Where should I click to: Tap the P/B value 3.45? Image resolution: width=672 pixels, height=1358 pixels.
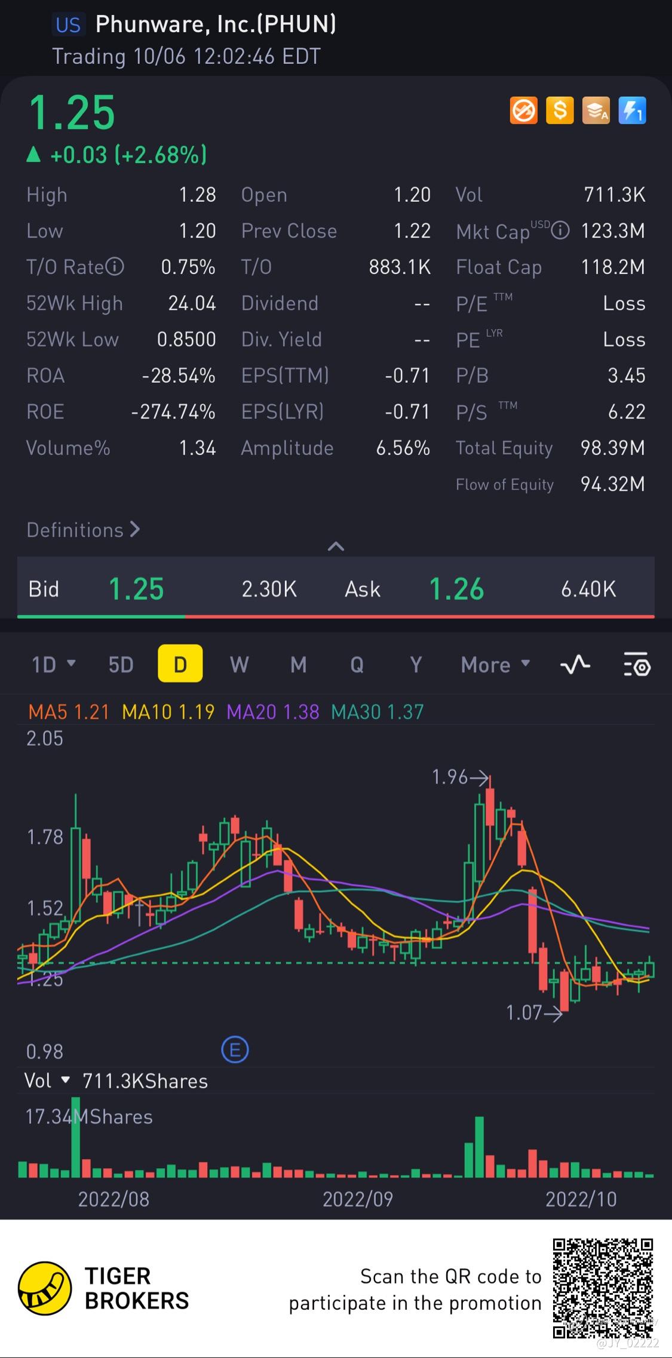627,376
